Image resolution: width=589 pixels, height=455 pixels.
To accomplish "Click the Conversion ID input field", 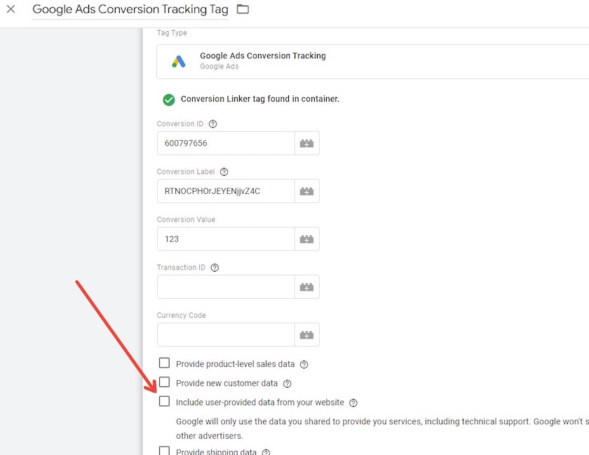I will (225, 143).
